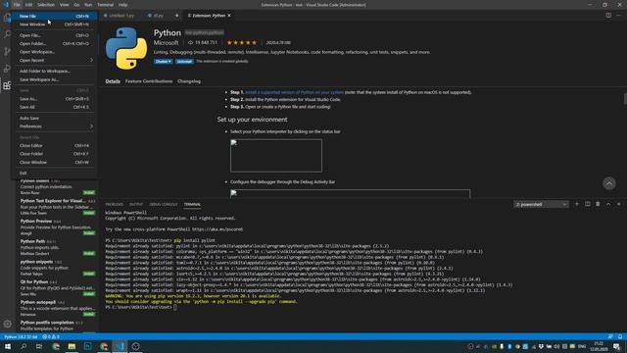Open the Help menu

point(123,5)
